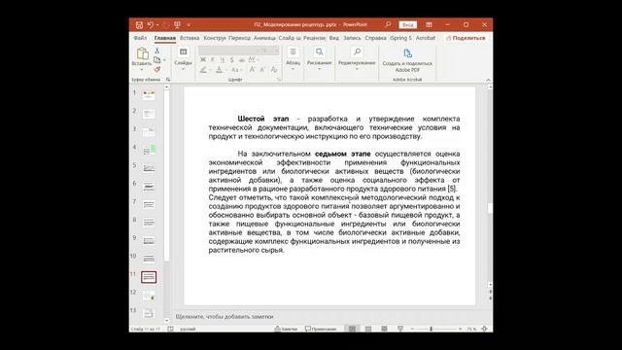The height and width of the screenshot is (350, 622).
Task: Select slide 4 thumbnail
Action: coord(149,150)
